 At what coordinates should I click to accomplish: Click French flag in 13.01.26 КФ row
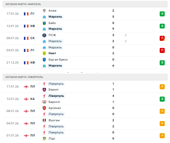pos(26,26)
